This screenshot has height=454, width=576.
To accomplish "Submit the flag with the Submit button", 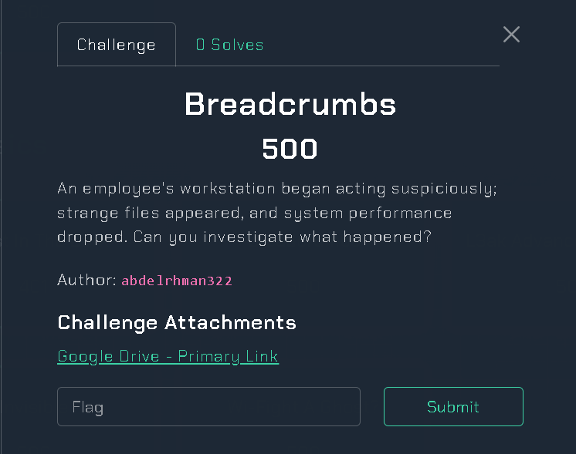I will 453,407.
